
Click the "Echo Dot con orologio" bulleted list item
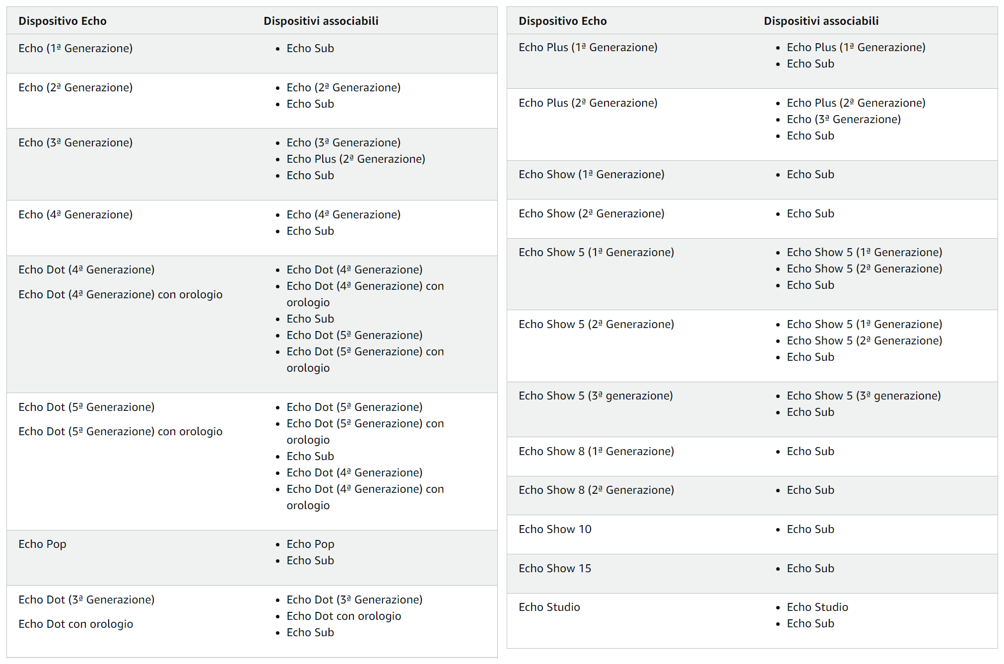coord(343,616)
